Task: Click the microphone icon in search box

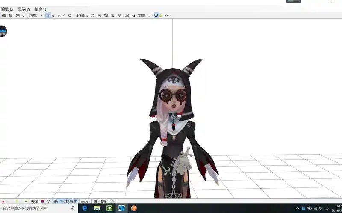Action: click(x=73, y=208)
